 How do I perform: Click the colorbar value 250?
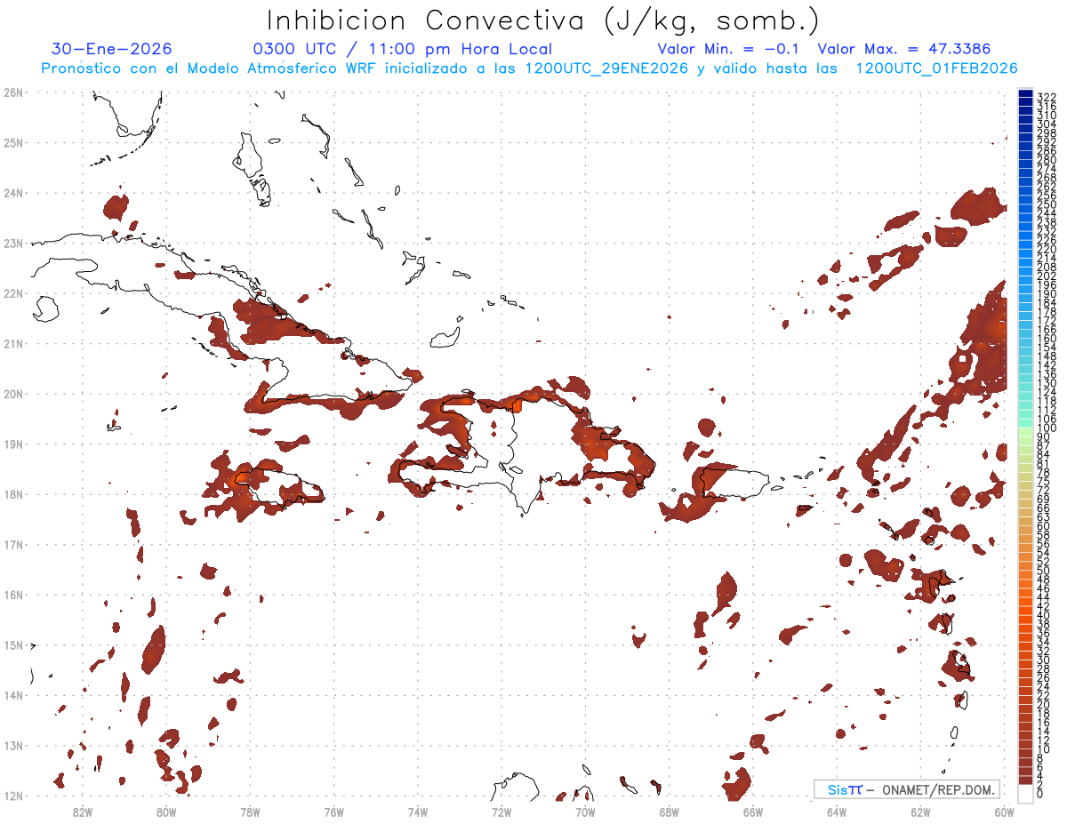[x=1047, y=204]
